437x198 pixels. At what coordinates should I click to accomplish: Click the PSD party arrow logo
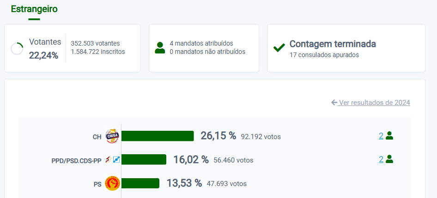(x=108, y=160)
